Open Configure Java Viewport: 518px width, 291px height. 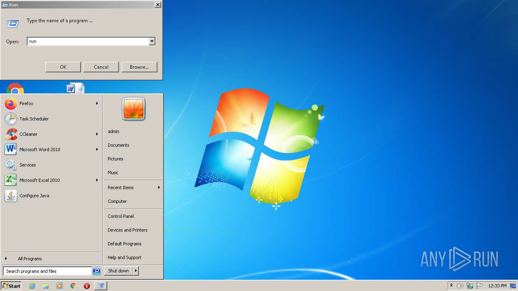pos(51,196)
